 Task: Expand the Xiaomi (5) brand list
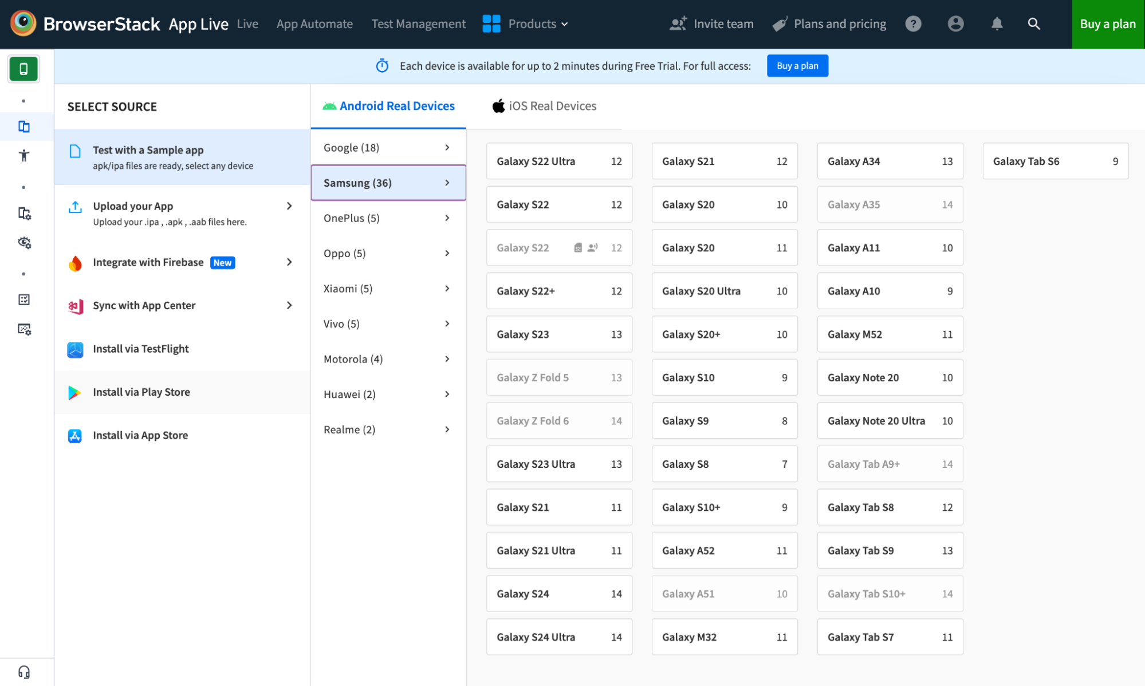(388, 289)
